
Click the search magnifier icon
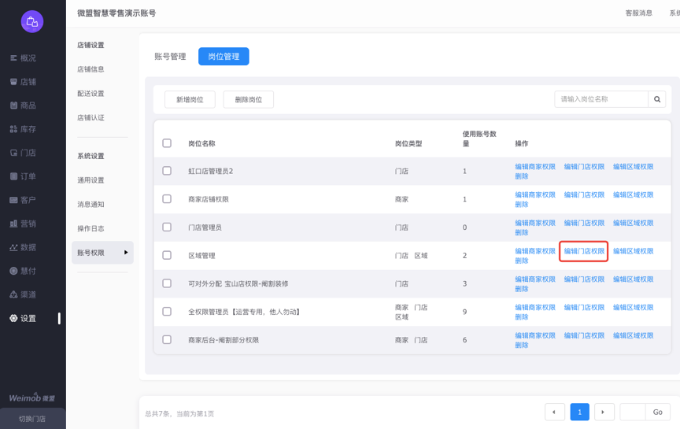coord(657,99)
